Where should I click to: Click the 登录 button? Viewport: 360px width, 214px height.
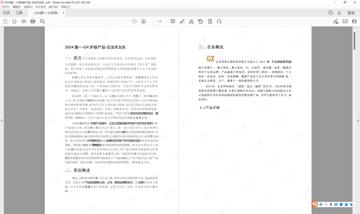point(352,13)
